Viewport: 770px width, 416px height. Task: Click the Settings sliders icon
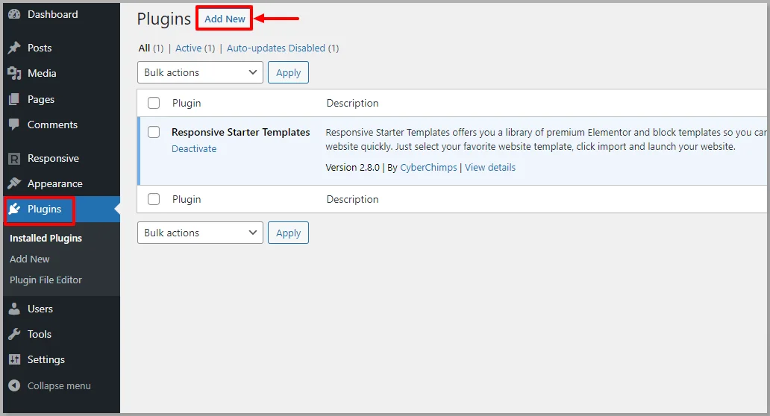pyautogui.click(x=14, y=359)
